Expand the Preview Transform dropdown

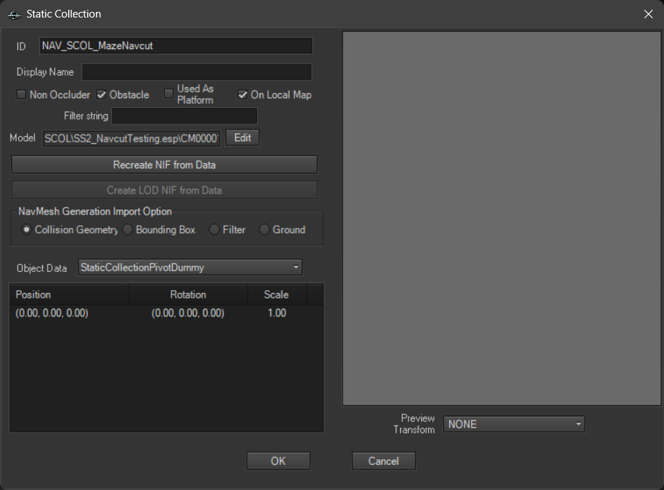tap(513, 424)
